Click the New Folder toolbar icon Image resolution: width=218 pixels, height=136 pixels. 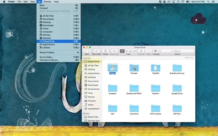[x=96, y=51]
